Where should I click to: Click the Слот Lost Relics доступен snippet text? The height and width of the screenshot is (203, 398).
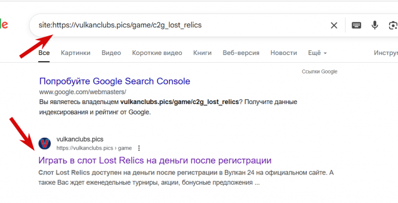click(186, 178)
